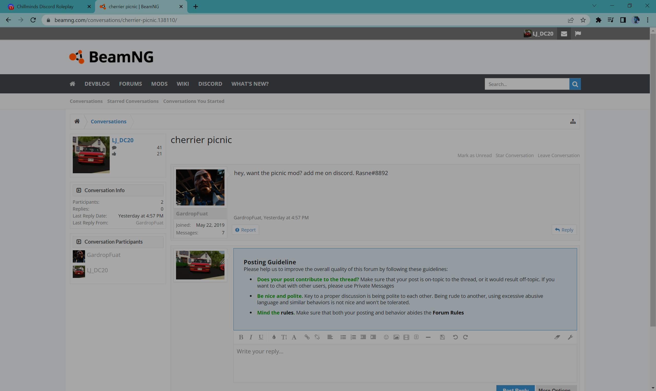This screenshot has width=656, height=391.
Task: Toggle bold formatting in reply editor
Action: point(241,337)
